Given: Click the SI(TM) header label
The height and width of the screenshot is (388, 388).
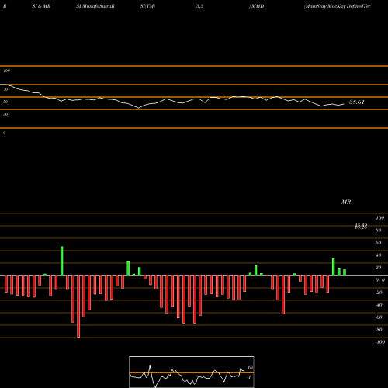Looking at the screenshot, I should coord(147,6).
